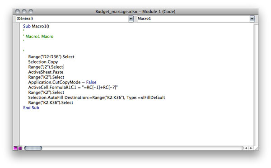Screen dimensions: 271x168
Task: Click the line ActiveSheet.Paste
Action: coord(46,72)
